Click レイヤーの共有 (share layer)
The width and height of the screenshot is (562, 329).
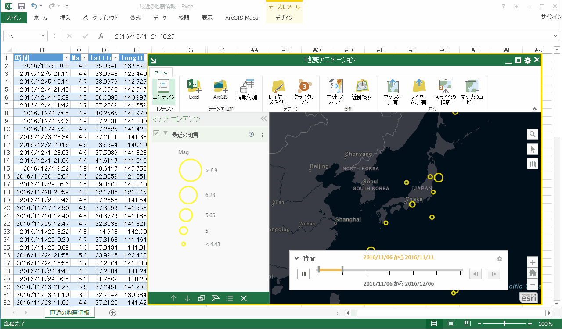[419, 93]
